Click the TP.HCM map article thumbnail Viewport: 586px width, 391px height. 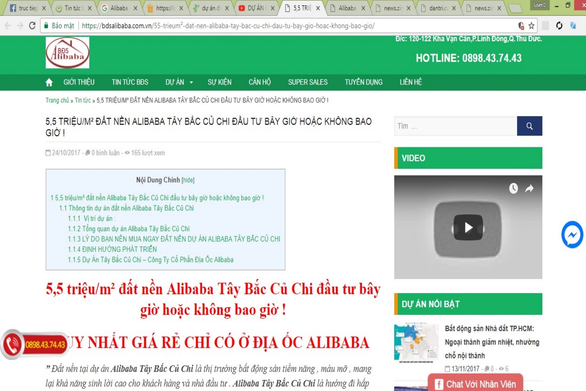click(416, 343)
